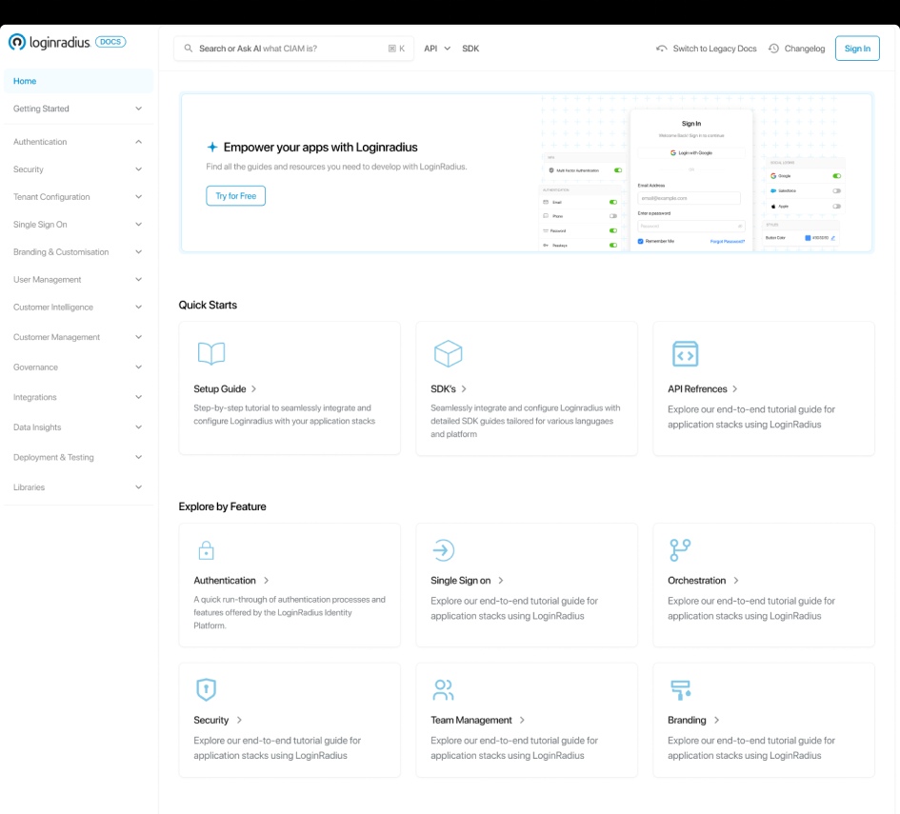The width and height of the screenshot is (900, 814).
Task: Expand the Governance sidebar section
Action: tap(78, 367)
